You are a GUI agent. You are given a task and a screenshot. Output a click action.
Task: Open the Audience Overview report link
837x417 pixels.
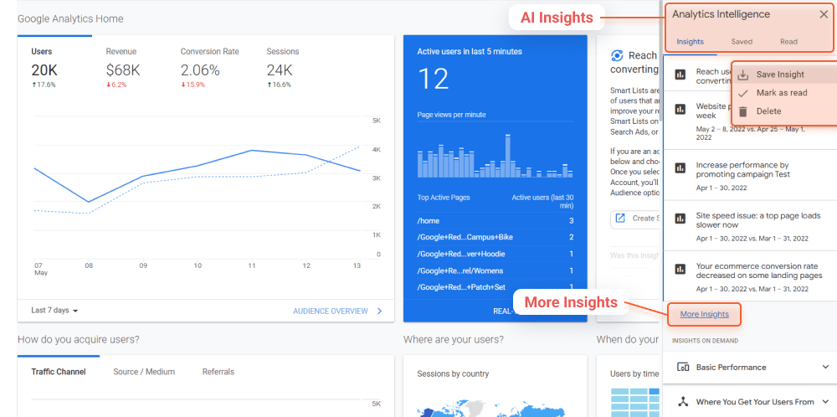coord(331,311)
